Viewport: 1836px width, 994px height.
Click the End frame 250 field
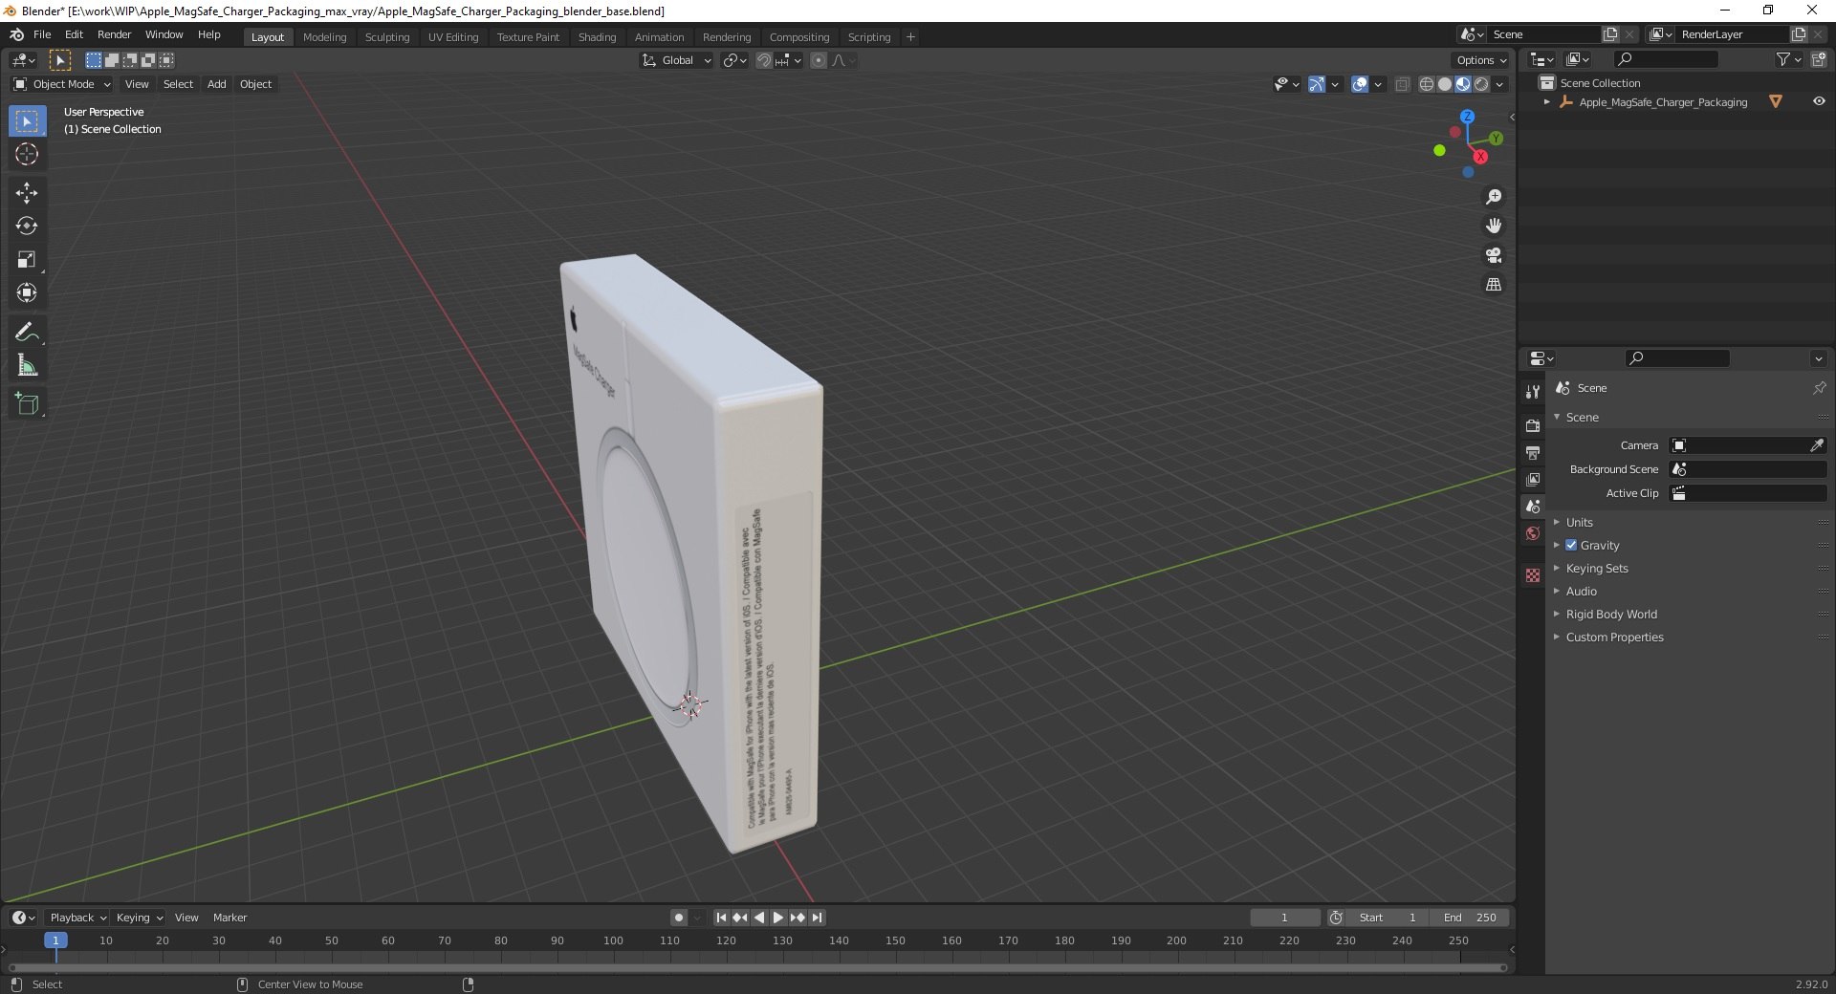tap(1472, 918)
